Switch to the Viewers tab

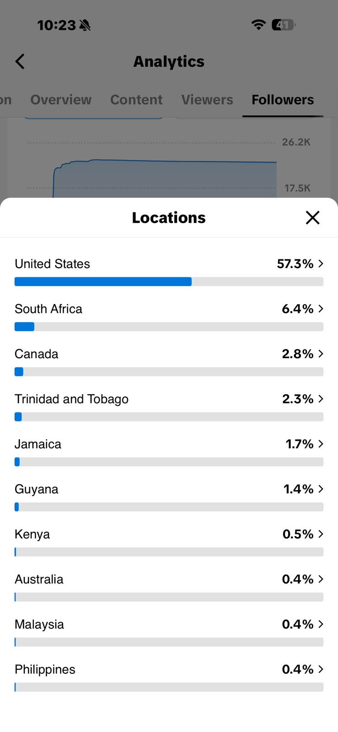coord(207,100)
